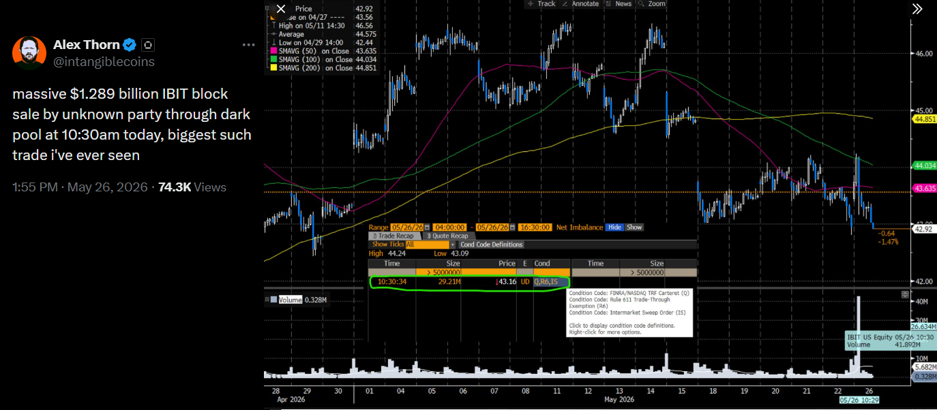Click the '> 5000000' size filter in trade table
This screenshot has height=410, width=937.
point(438,272)
